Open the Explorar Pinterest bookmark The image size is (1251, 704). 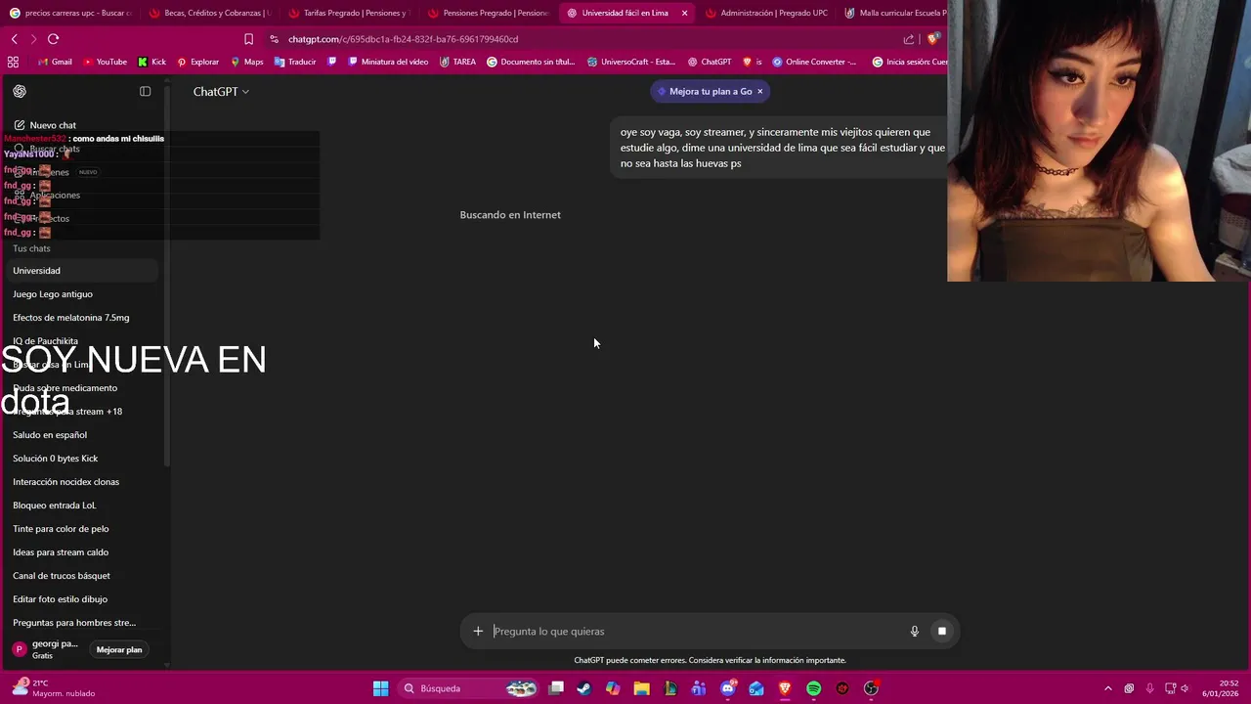click(197, 62)
